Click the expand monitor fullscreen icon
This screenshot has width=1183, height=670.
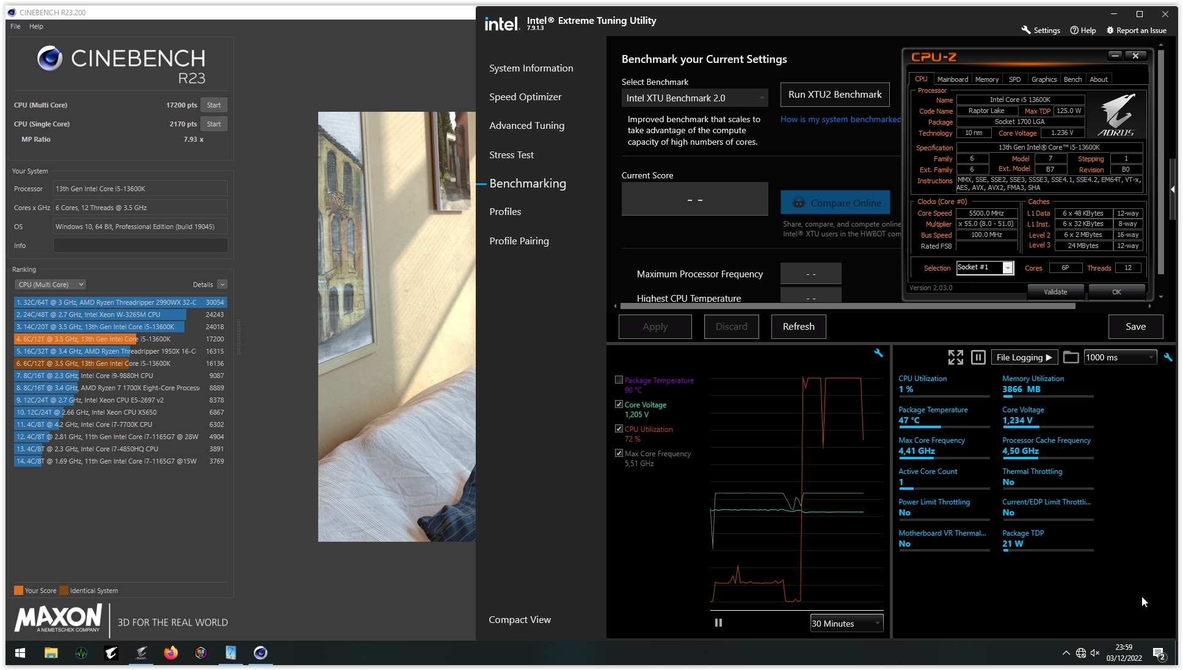(x=955, y=357)
